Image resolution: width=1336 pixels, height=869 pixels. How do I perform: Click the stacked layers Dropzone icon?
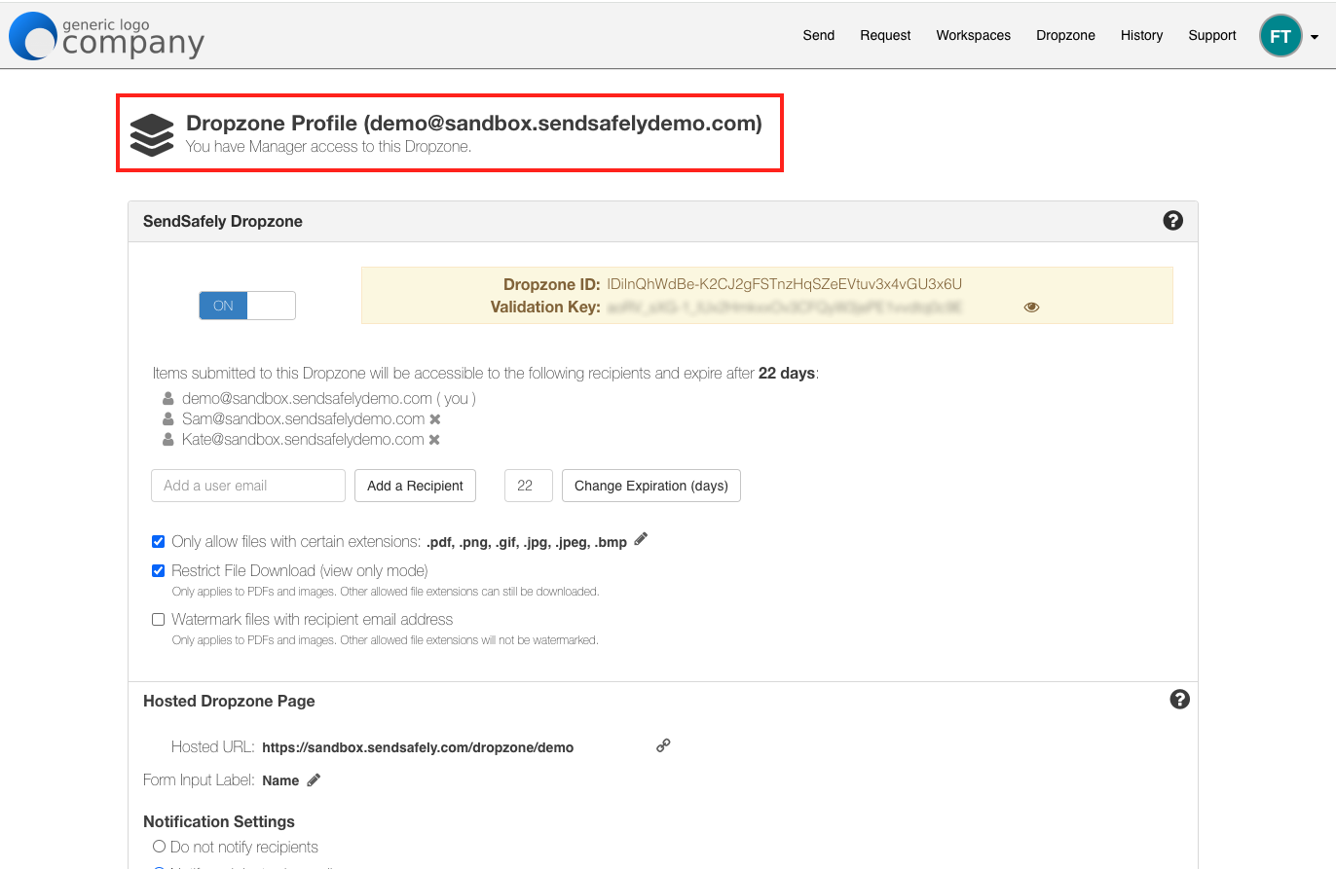pyautogui.click(x=152, y=134)
